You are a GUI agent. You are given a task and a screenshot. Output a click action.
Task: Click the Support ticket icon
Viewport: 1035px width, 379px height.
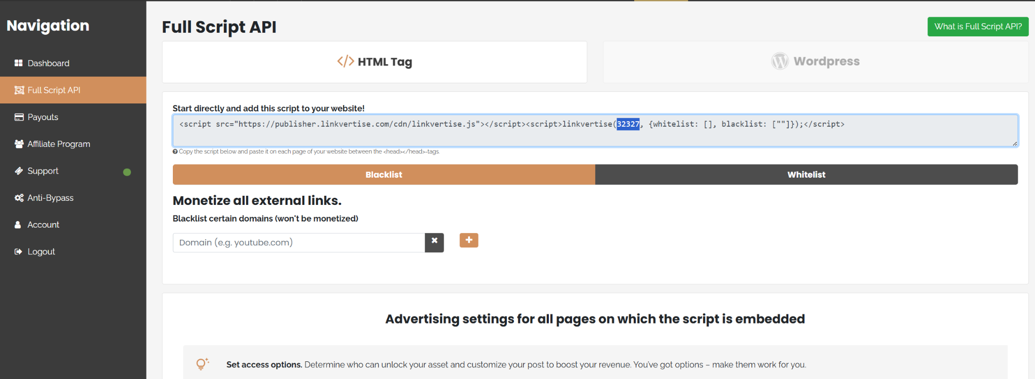(x=19, y=171)
